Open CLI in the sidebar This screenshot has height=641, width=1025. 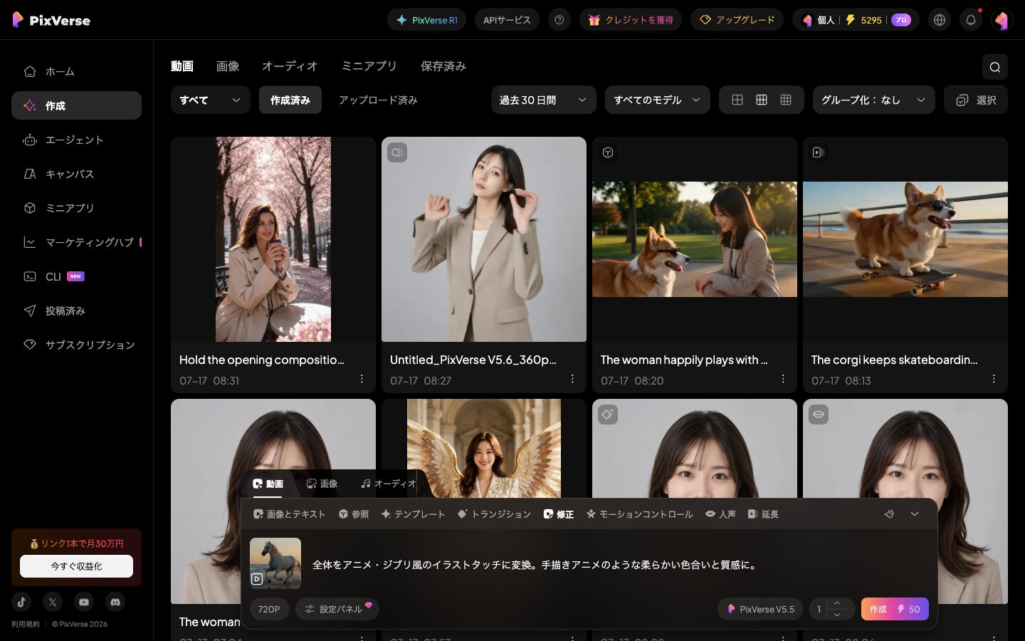point(76,276)
